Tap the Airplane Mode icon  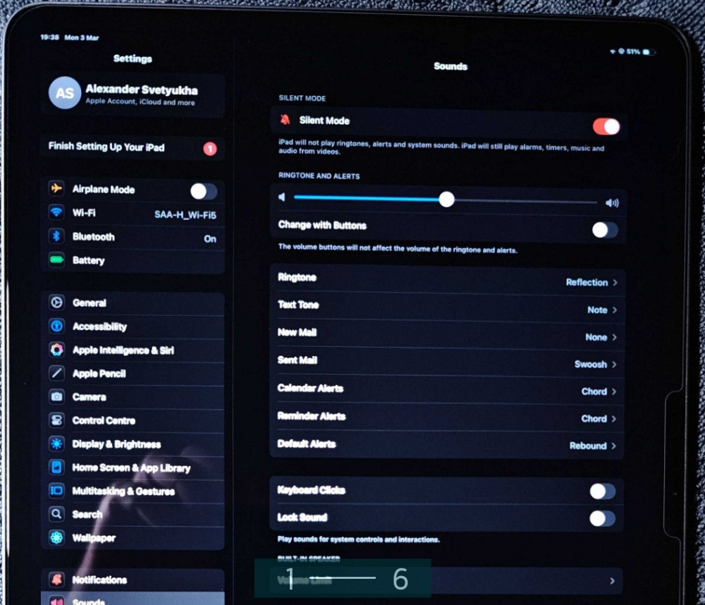56,190
